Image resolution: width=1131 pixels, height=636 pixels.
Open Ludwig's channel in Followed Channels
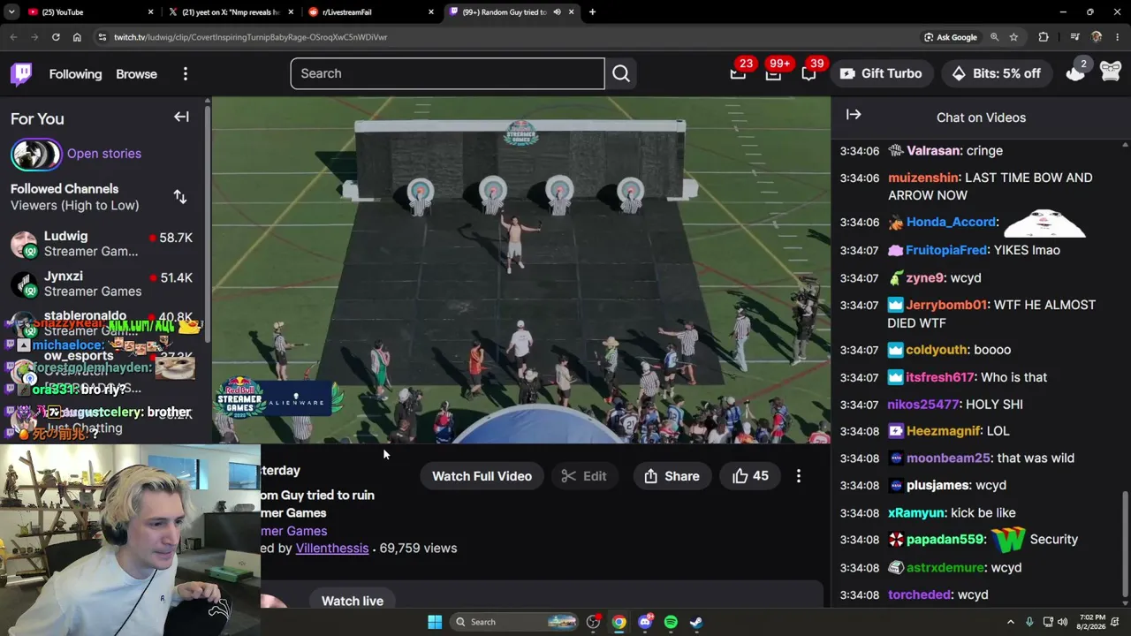tap(102, 244)
